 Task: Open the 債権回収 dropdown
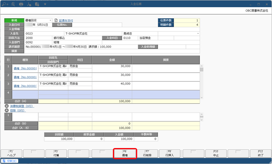(x=50, y=20)
